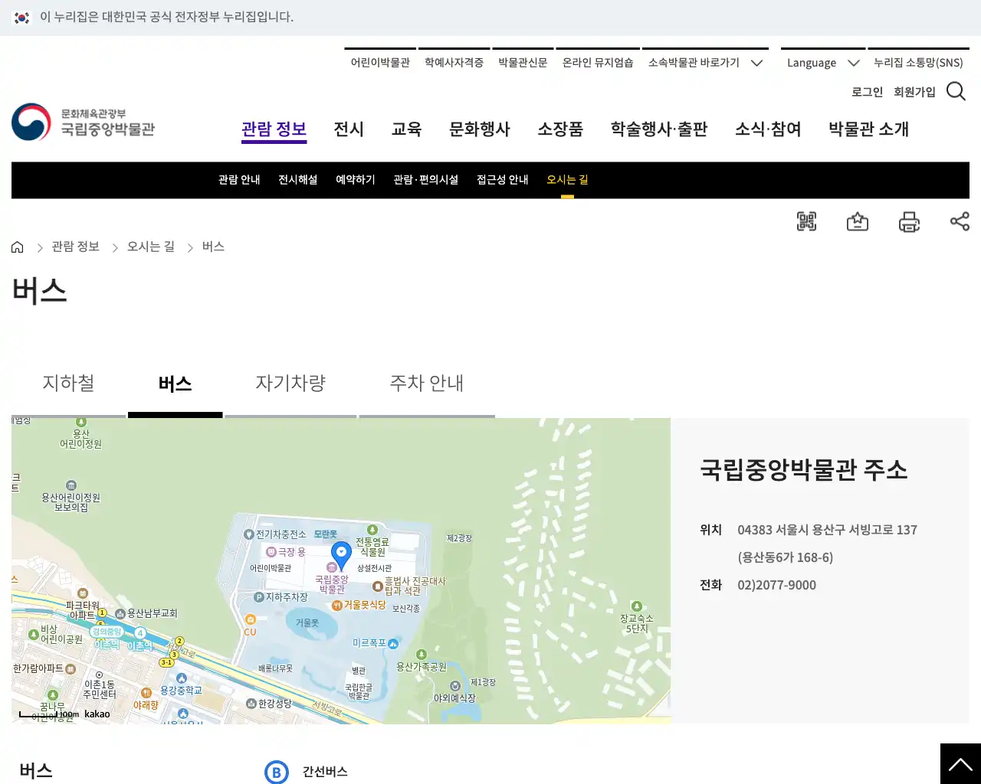Select 접근성 안내 in the submenu
The width and height of the screenshot is (981, 784).
(503, 180)
